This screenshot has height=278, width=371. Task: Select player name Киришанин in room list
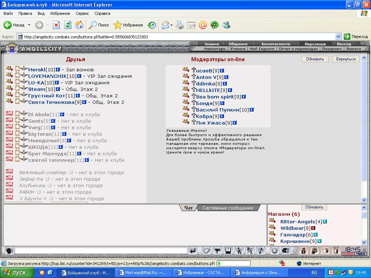click(x=295, y=241)
